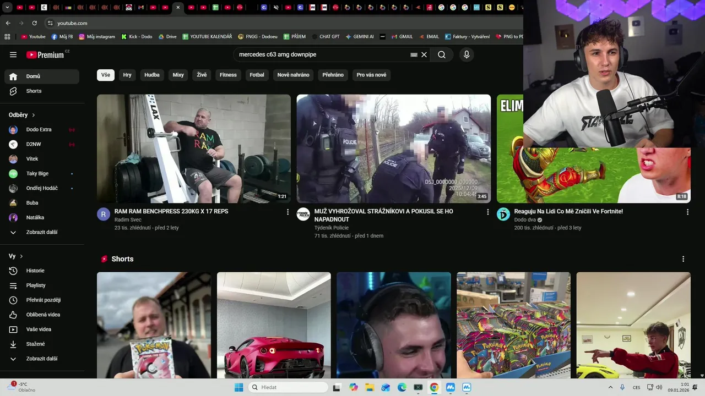Open Playlisty in the sidebar
This screenshot has height=396, width=705.
click(x=42, y=285)
